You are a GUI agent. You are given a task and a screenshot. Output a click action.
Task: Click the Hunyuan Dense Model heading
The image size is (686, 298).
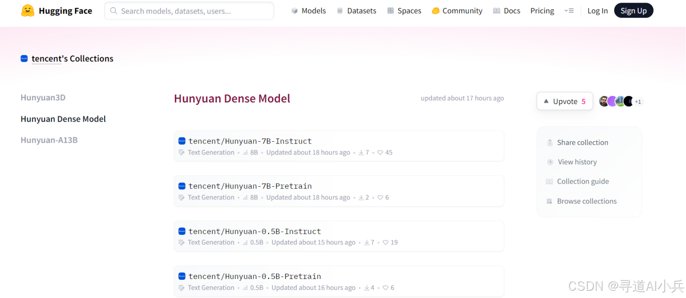(x=232, y=99)
